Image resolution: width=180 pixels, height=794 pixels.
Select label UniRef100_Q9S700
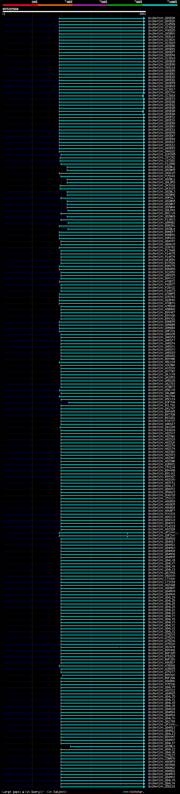tap(161, 92)
